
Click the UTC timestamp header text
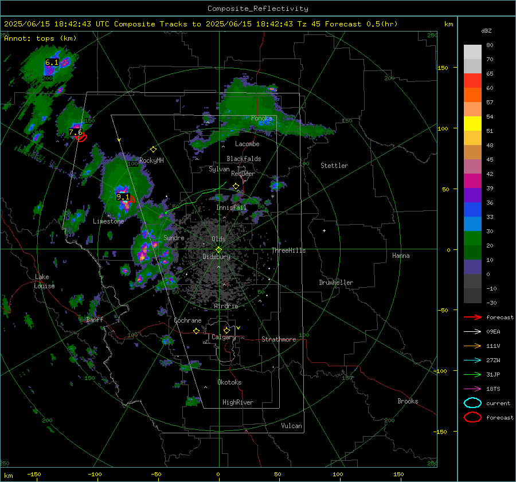coord(201,24)
